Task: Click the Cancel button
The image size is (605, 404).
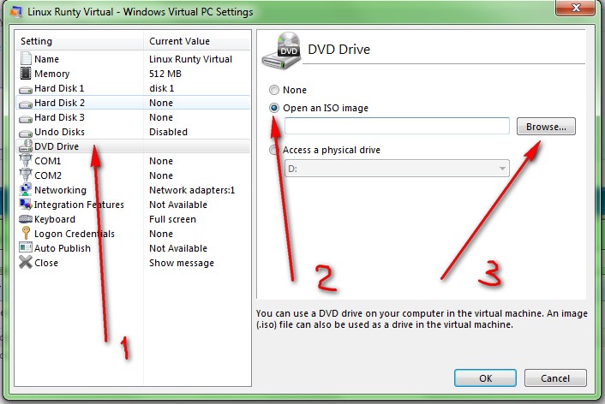Action: [x=555, y=378]
